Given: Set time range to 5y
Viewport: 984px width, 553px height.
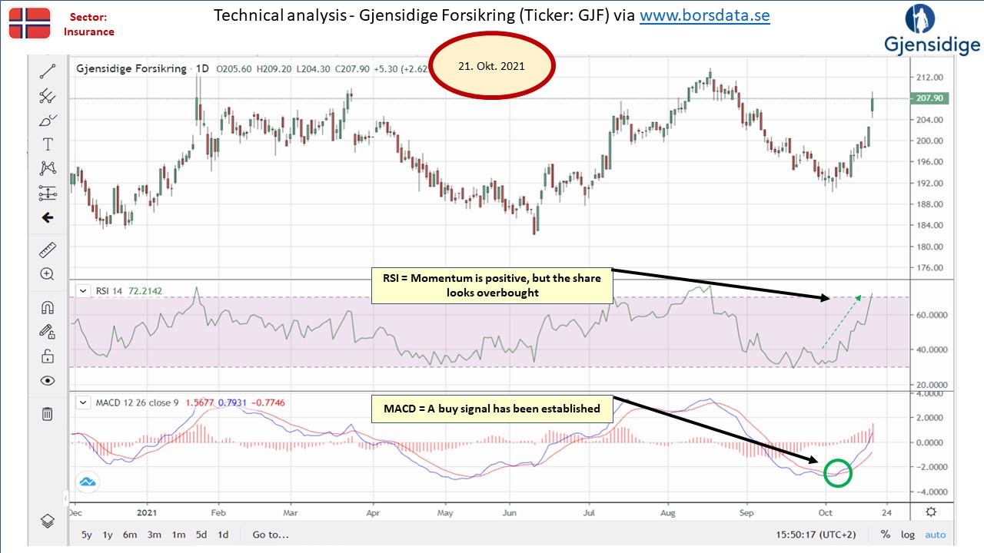Looking at the screenshot, I should [x=87, y=535].
